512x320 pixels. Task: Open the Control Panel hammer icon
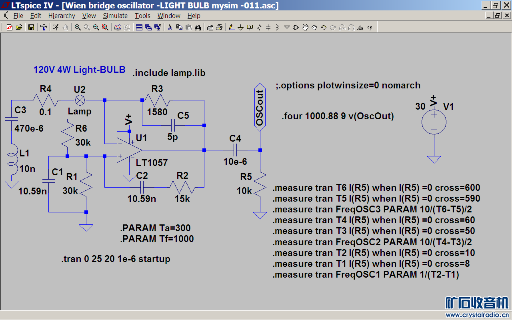43,27
